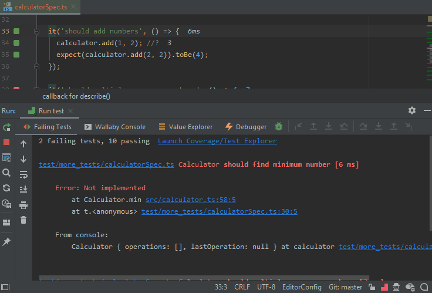
Task: Click the printer icon in console toolbar
Action: click(23, 205)
